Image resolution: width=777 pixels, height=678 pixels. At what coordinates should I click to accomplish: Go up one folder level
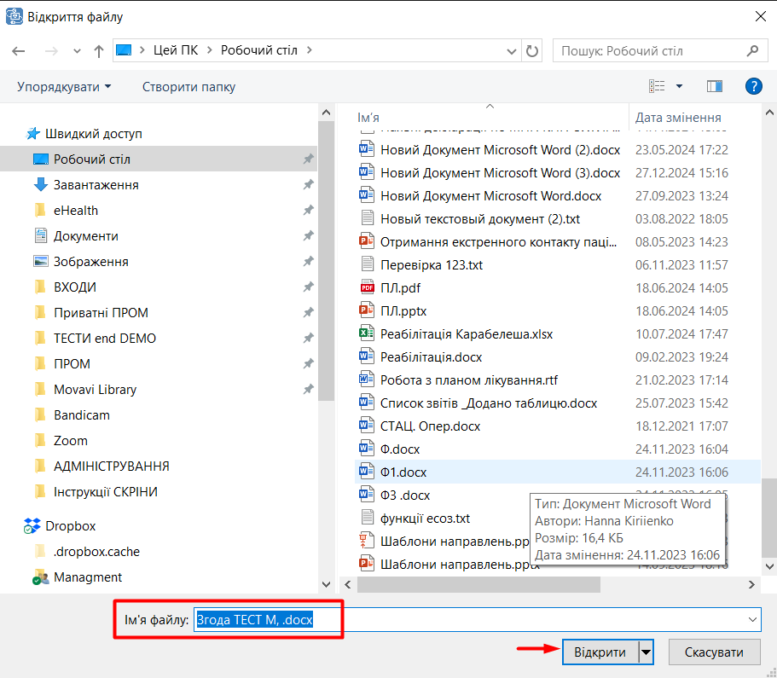[99, 50]
